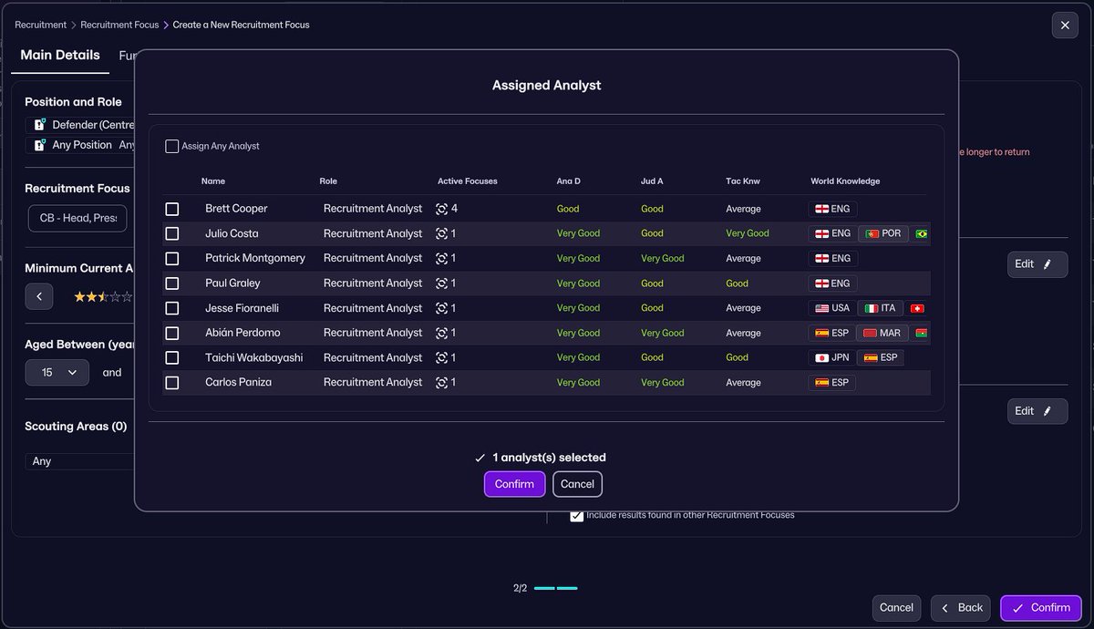Go to Recruitment Focus in the breadcrumb
The height and width of the screenshot is (629, 1094).
pyautogui.click(x=119, y=25)
